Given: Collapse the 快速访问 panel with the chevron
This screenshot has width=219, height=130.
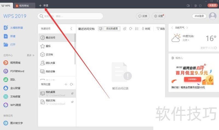Looking at the screenshot, I should click(71, 29).
